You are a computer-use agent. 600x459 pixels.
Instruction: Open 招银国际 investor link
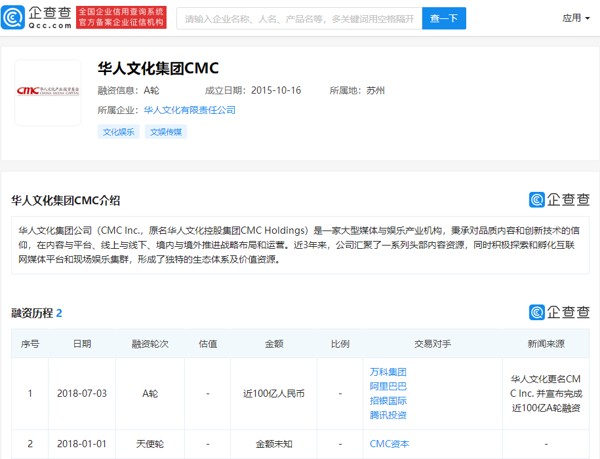click(388, 401)
